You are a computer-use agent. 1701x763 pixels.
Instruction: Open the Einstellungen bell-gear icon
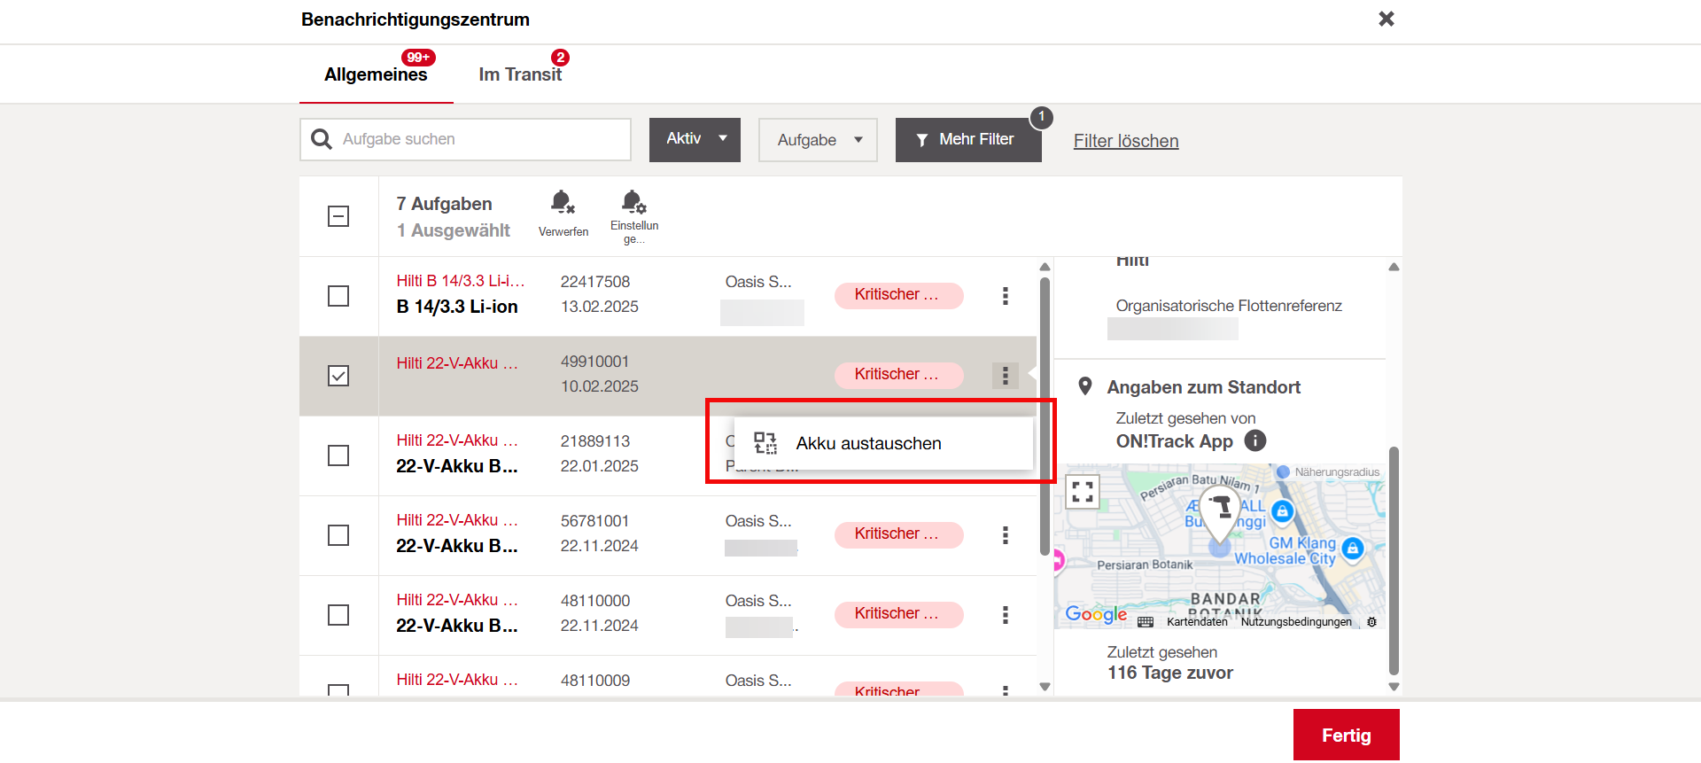click(633, 204)
